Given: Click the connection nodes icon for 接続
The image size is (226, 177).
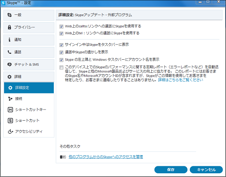Looking at the screenshot, I should [10, 99].
